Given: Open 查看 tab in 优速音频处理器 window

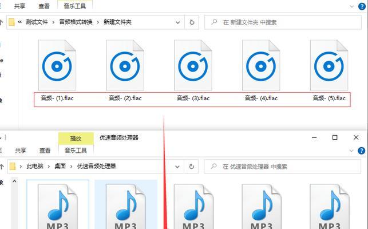Looking at the screenshot, I should 45,151.
